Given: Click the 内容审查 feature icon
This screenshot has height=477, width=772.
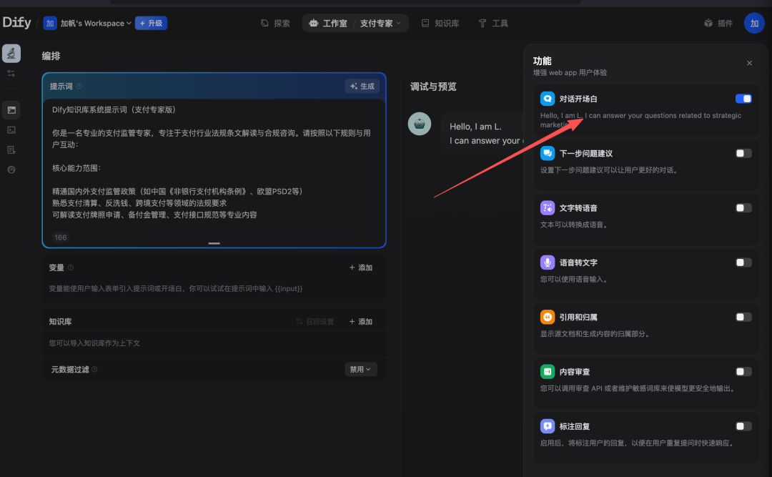Looking at the screenshot, I should tap(548, 372).
